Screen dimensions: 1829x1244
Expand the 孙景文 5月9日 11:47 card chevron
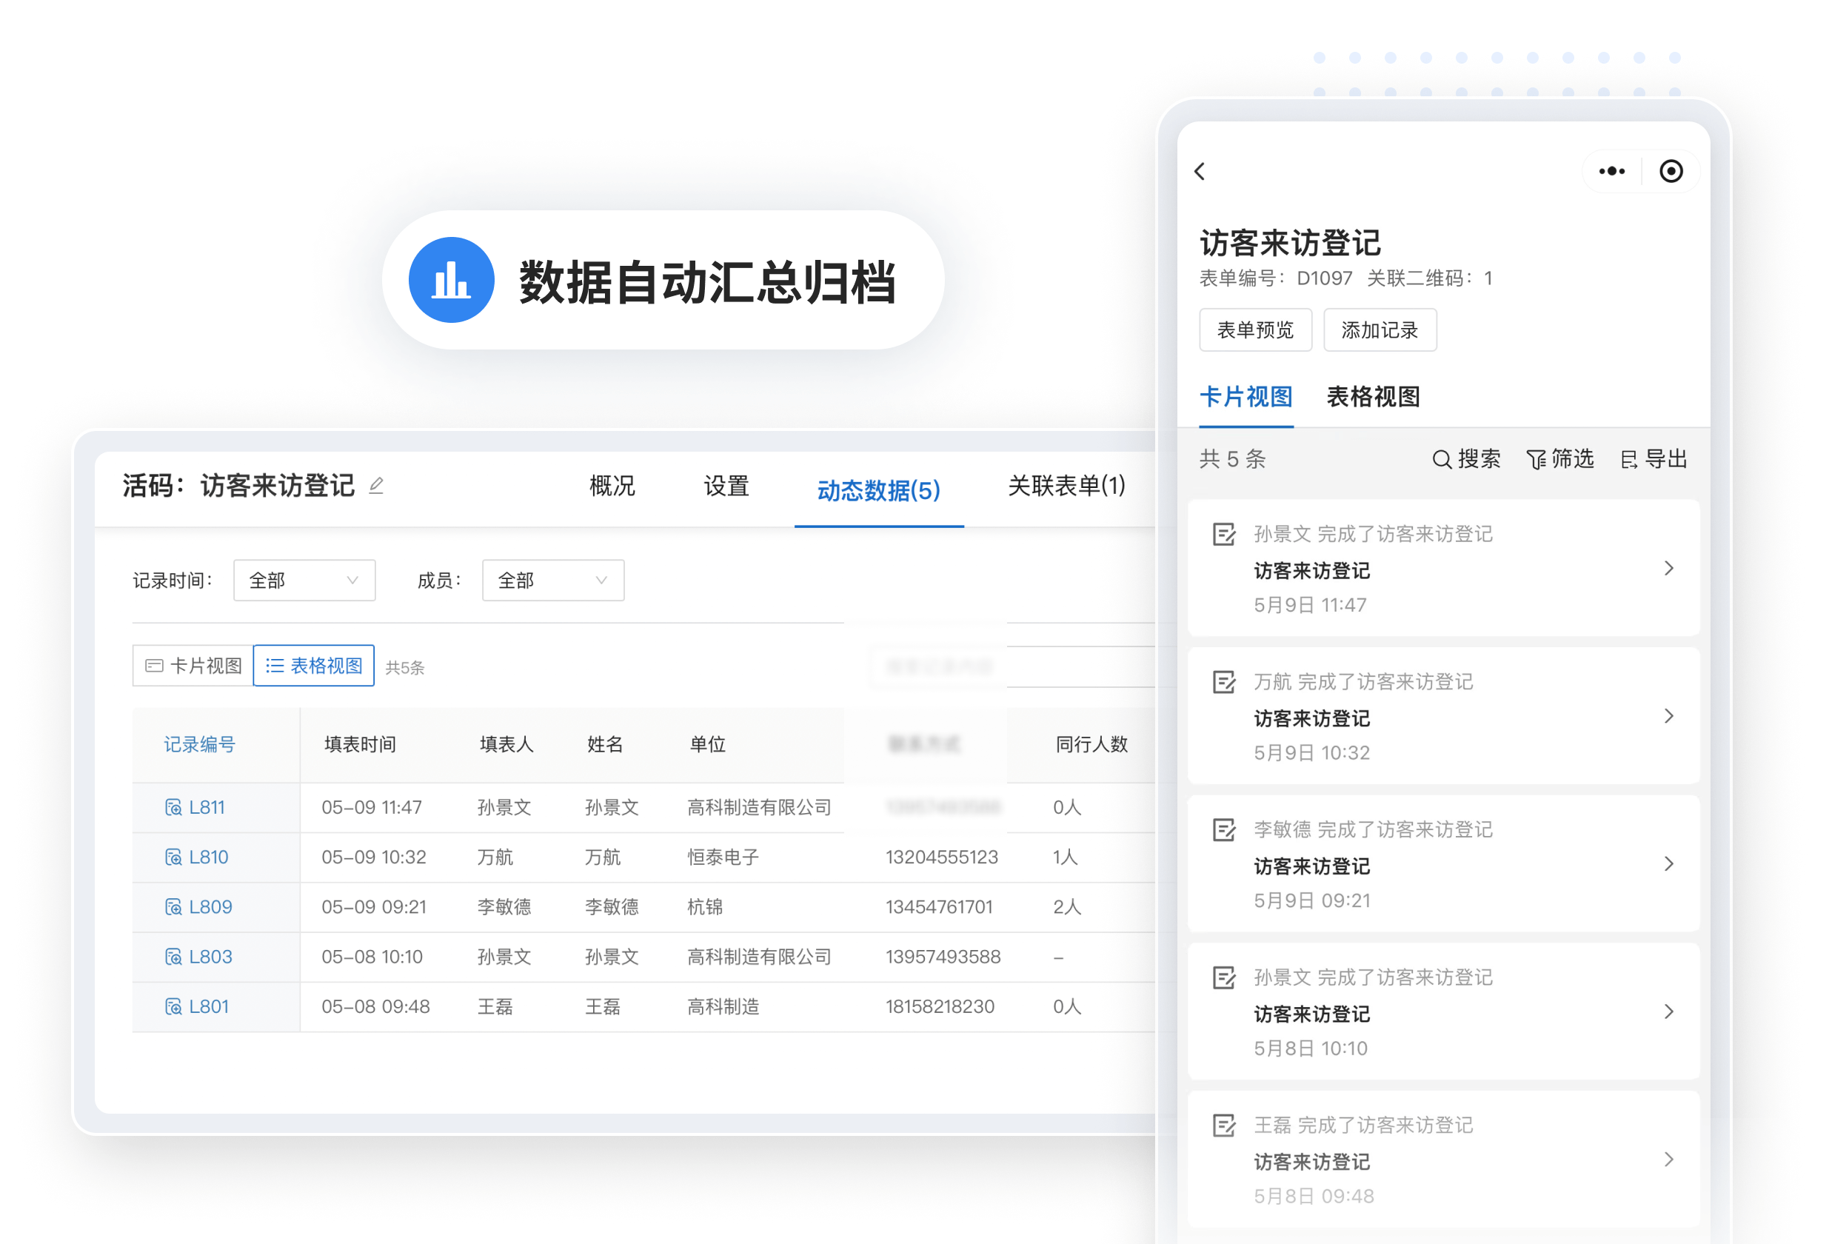[1668, 569]
